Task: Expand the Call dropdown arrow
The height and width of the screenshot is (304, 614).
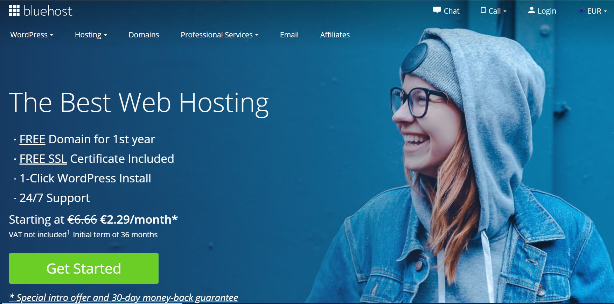Action: point(505,12)
